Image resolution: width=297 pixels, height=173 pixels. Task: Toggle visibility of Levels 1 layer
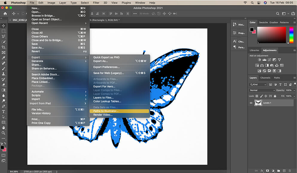[251, 103]
